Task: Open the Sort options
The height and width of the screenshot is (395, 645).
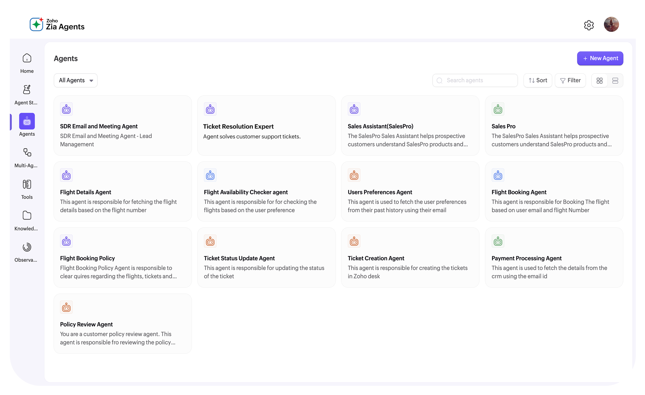Action: tap(538, 80)
